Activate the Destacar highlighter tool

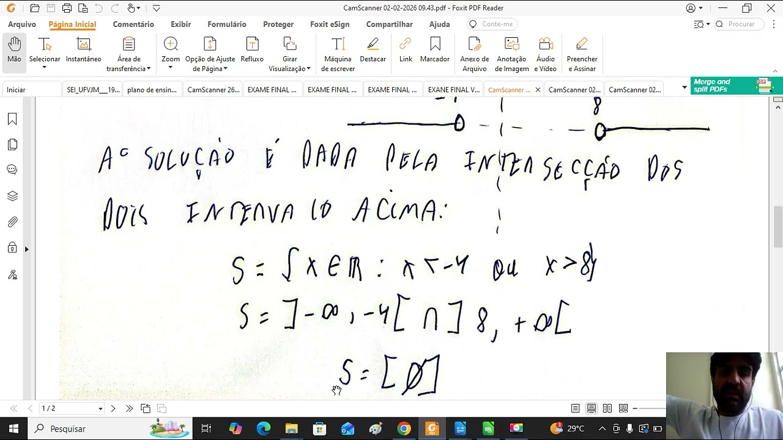point(373,50)
